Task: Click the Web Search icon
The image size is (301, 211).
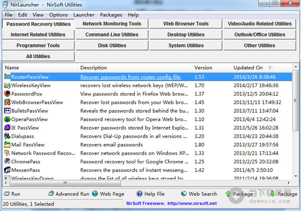Action: click(x=184, y=193)
